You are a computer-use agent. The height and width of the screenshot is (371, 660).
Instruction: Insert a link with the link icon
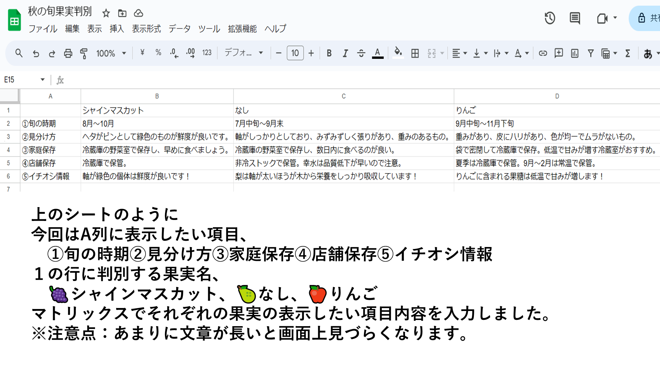pyautogui.click(x=543, y=53)
